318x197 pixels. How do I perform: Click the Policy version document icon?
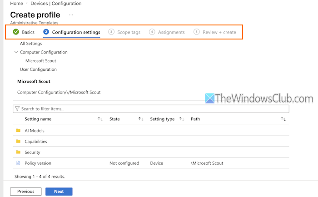click(x=18, y=163)
